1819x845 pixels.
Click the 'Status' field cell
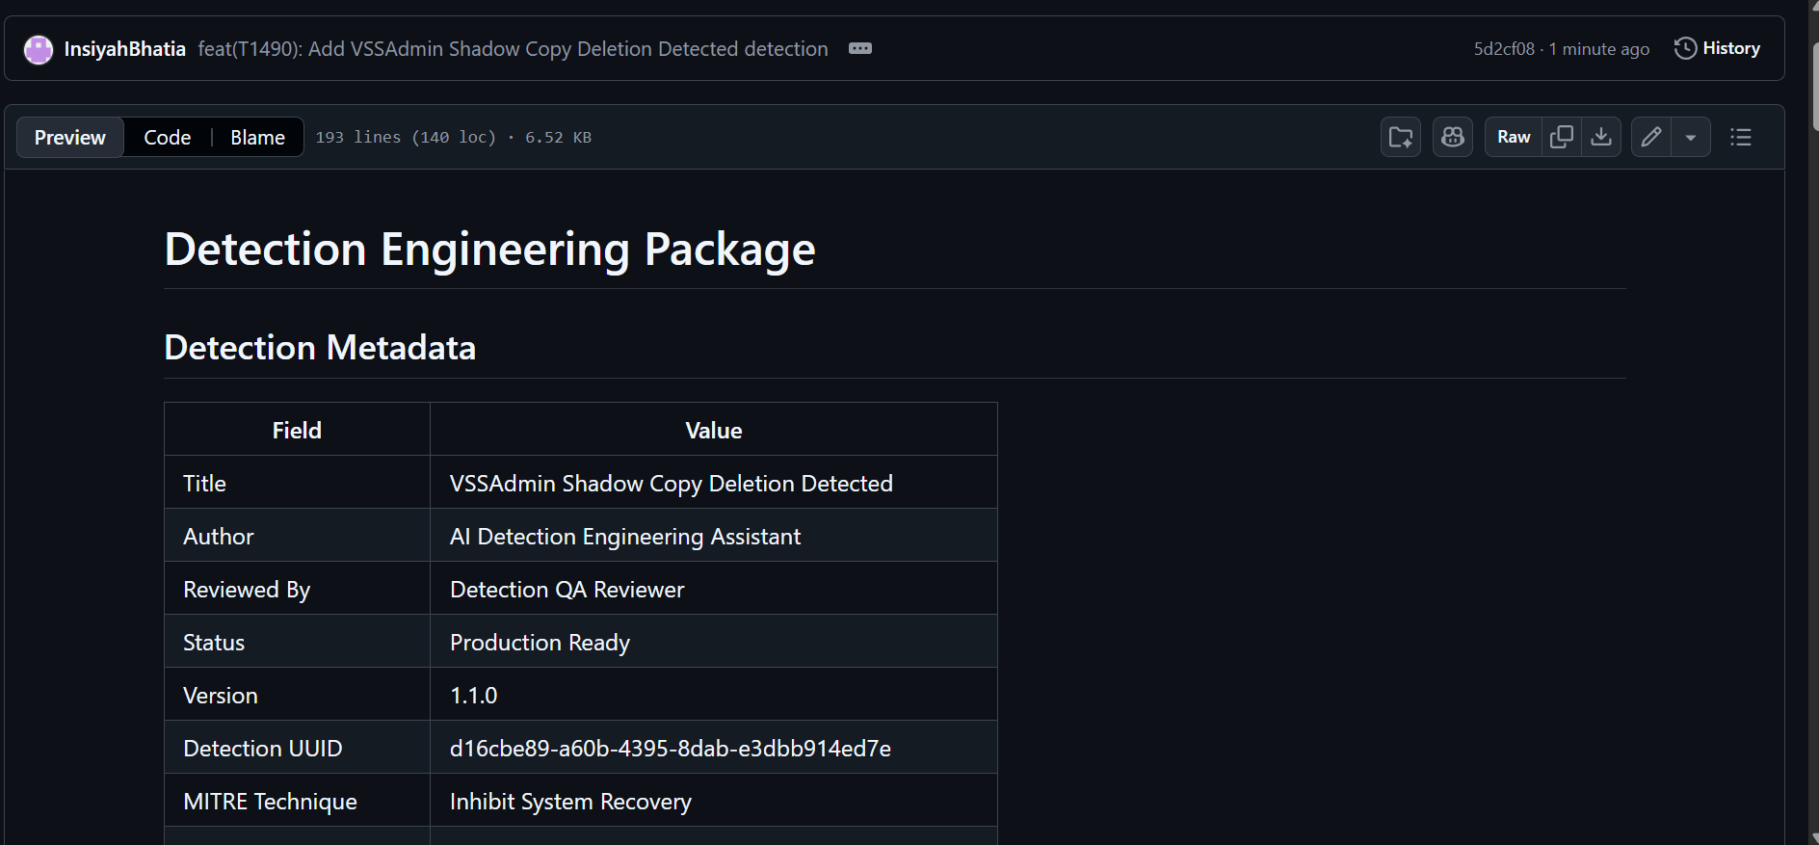point(297,642)
